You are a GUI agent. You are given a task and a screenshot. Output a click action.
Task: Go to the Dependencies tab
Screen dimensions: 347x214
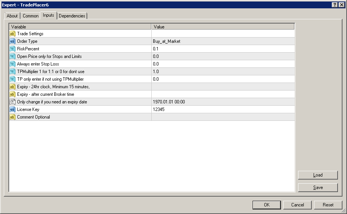[72, 16]
